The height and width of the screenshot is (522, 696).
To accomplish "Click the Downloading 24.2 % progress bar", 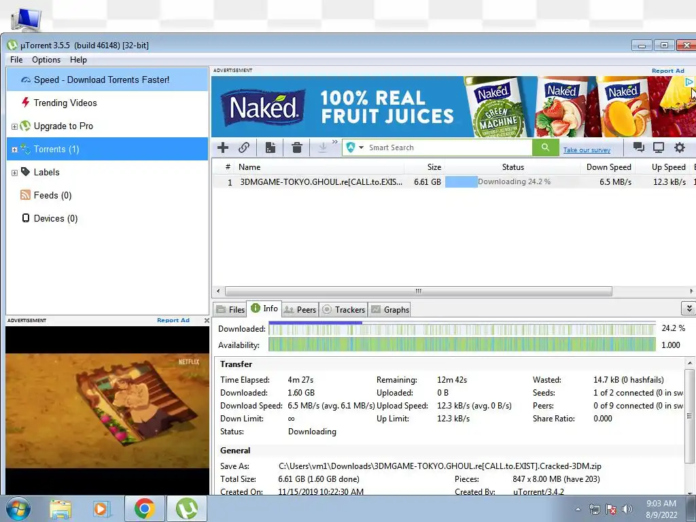I will pyautogui.click(x=512, y=182).
